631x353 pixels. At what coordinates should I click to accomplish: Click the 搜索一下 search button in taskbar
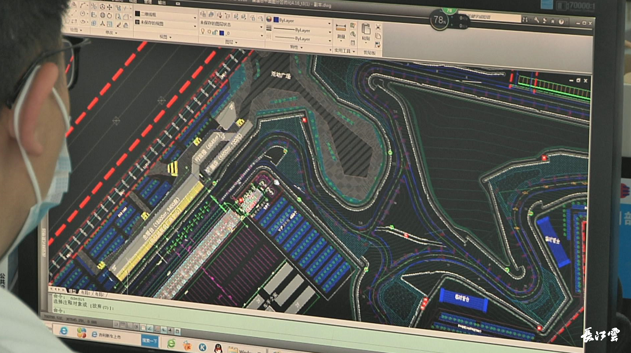pos(150,341)
